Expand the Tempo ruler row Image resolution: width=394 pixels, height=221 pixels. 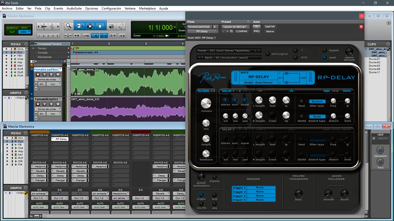[33, 48]
